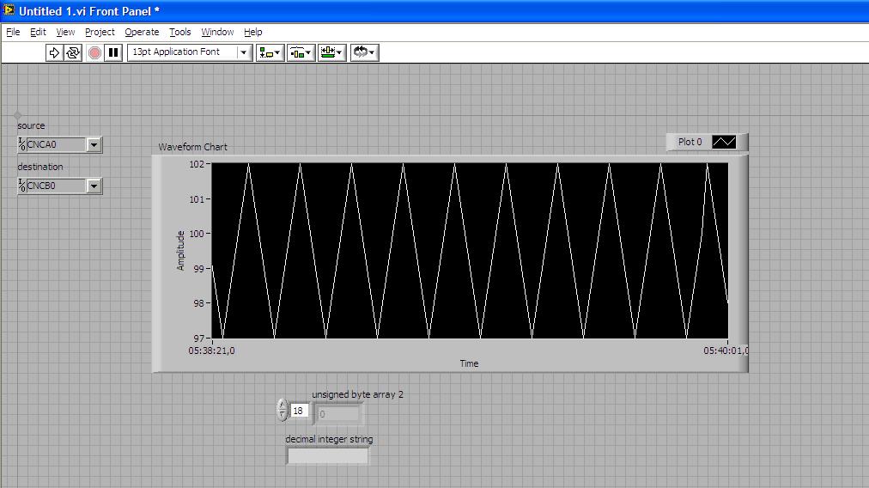869x488 pixels.
Task: Click the Time axis label
Action: (469, 363)
